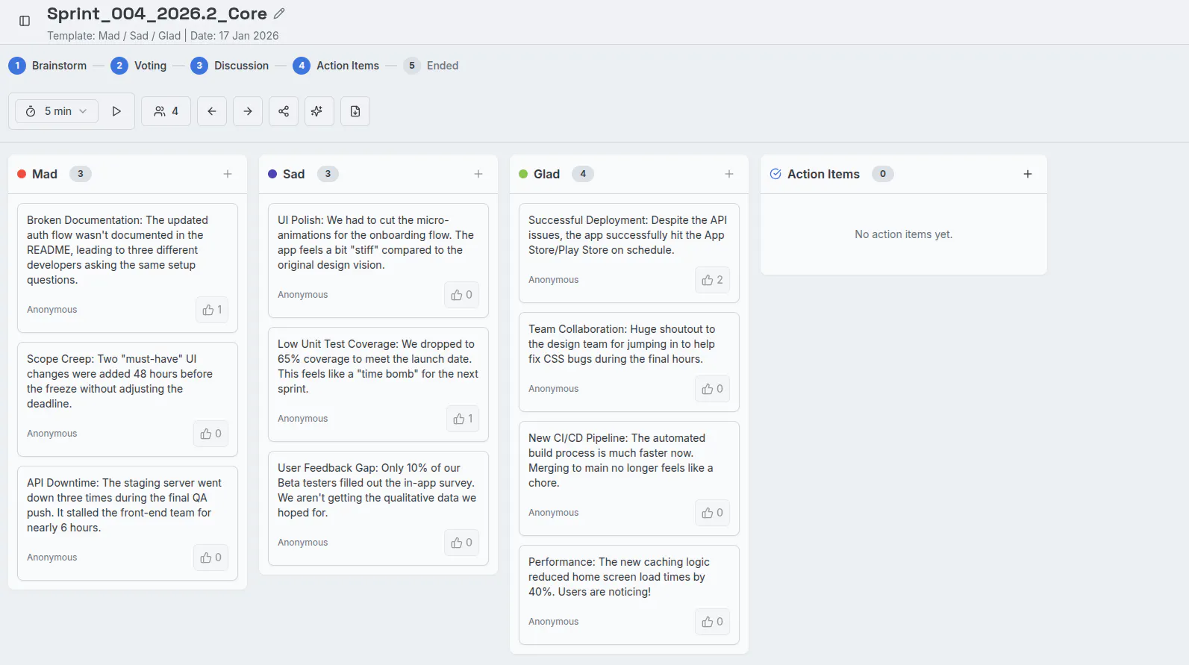Like the UI Polish card
This screenshot has height=665, width=1189.
(x=462, y=295)
